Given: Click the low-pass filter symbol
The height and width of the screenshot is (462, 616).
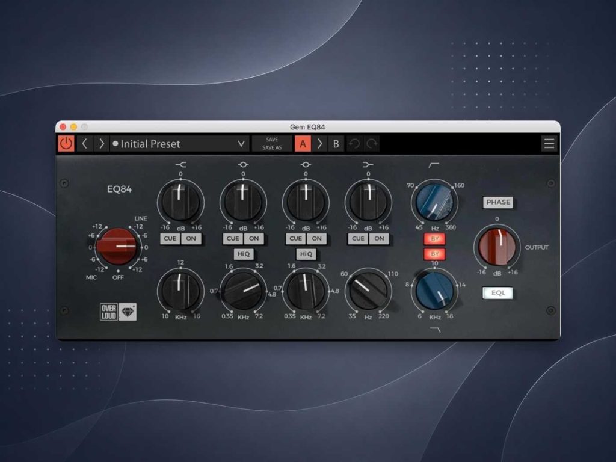Looking at the screenshot, I should coord(436,330).
